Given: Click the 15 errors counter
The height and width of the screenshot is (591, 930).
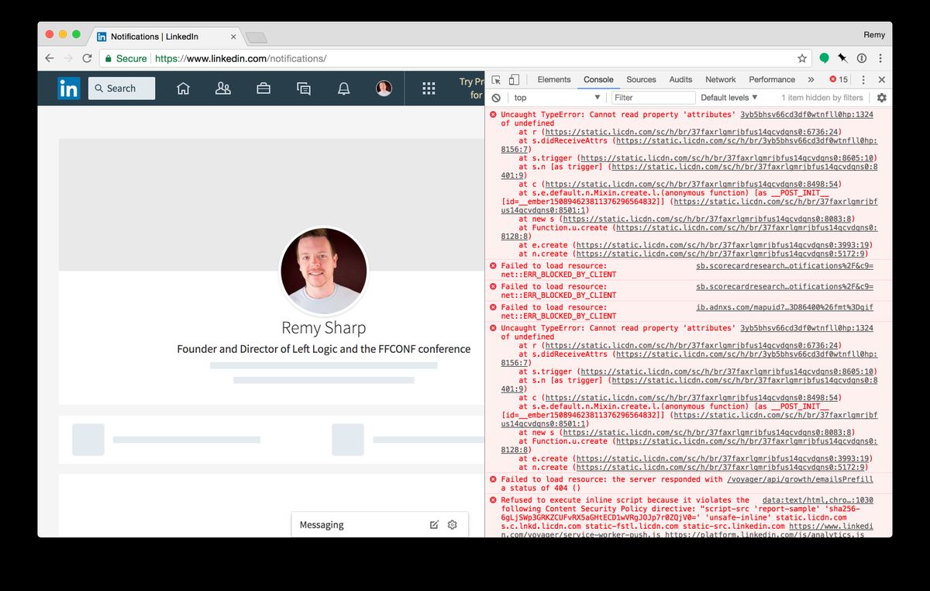Looking at the screenshot, I should click(x=839, y=80).
